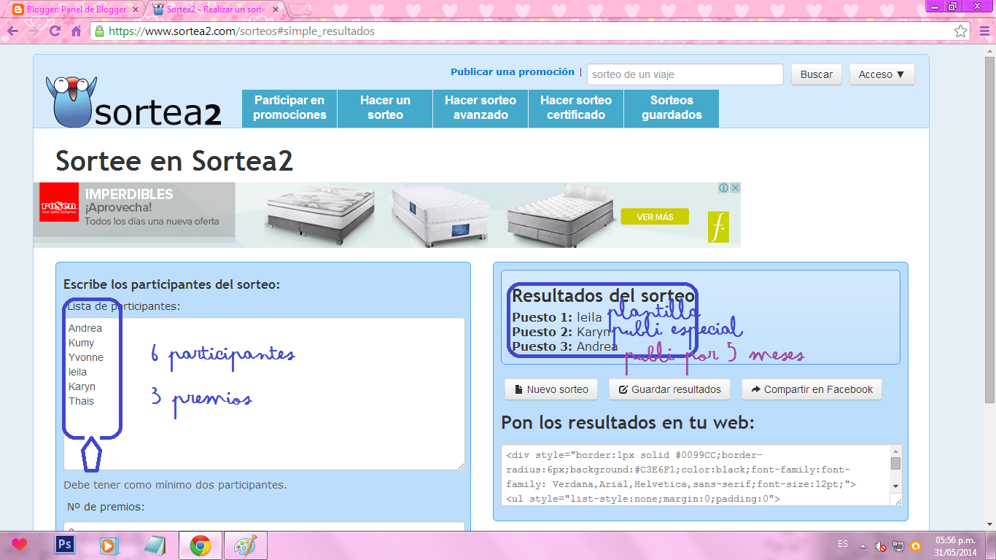This screenshot has width=996, height=560.
Task: Click the Falabella logo in the ad
Action: click(718, 227)
